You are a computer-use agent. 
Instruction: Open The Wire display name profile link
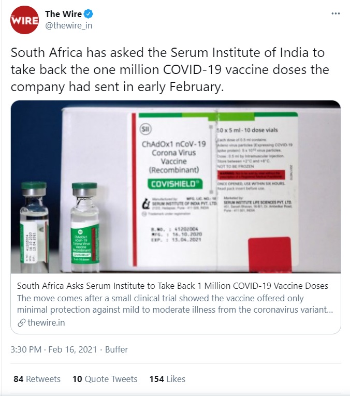(x=63, y=14)
